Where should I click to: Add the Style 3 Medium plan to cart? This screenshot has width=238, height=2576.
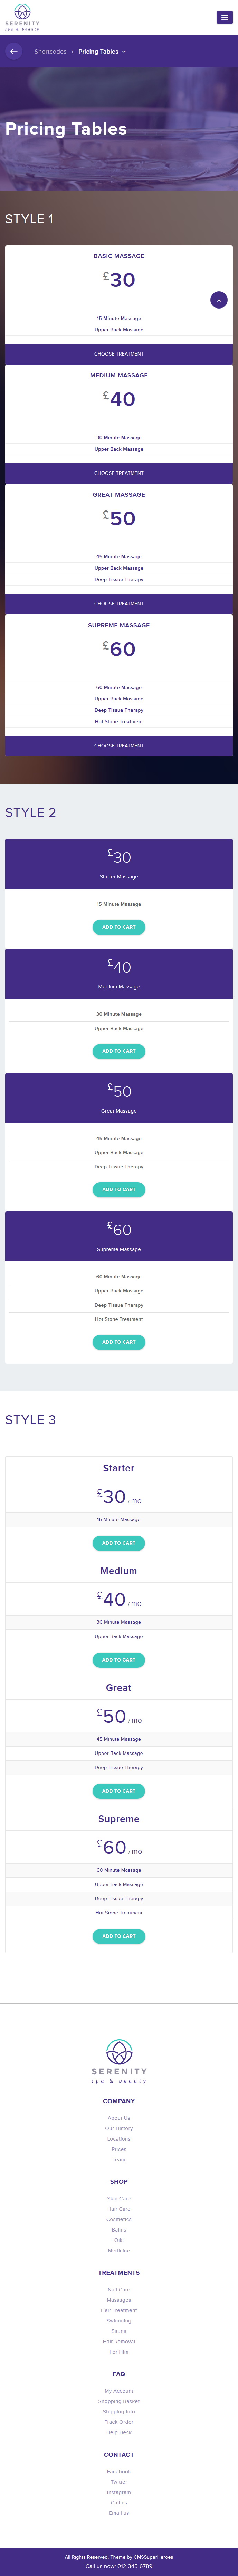point(119,1660)
